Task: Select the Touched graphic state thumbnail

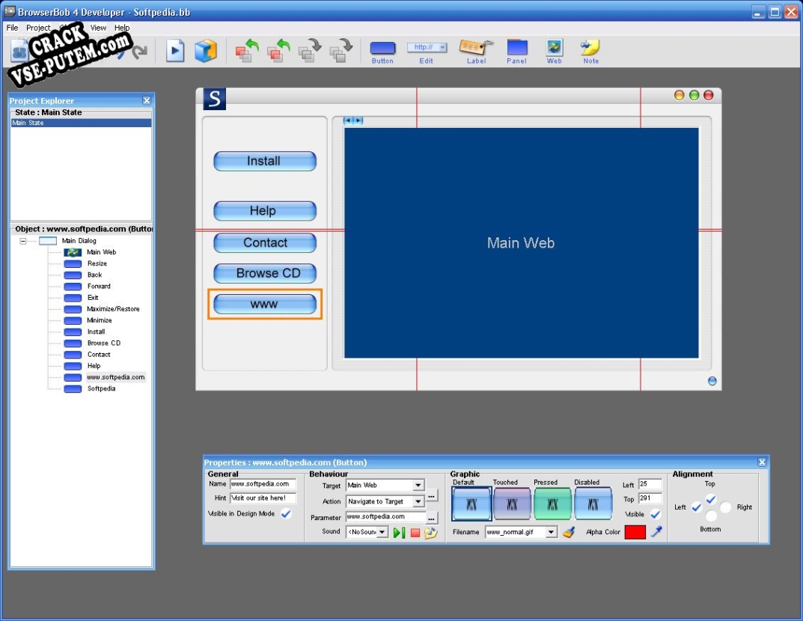Action: (512, 504)
